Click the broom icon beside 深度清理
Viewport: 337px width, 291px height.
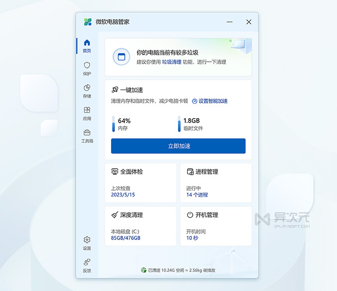pyautogui.click(x=115, y=215)
